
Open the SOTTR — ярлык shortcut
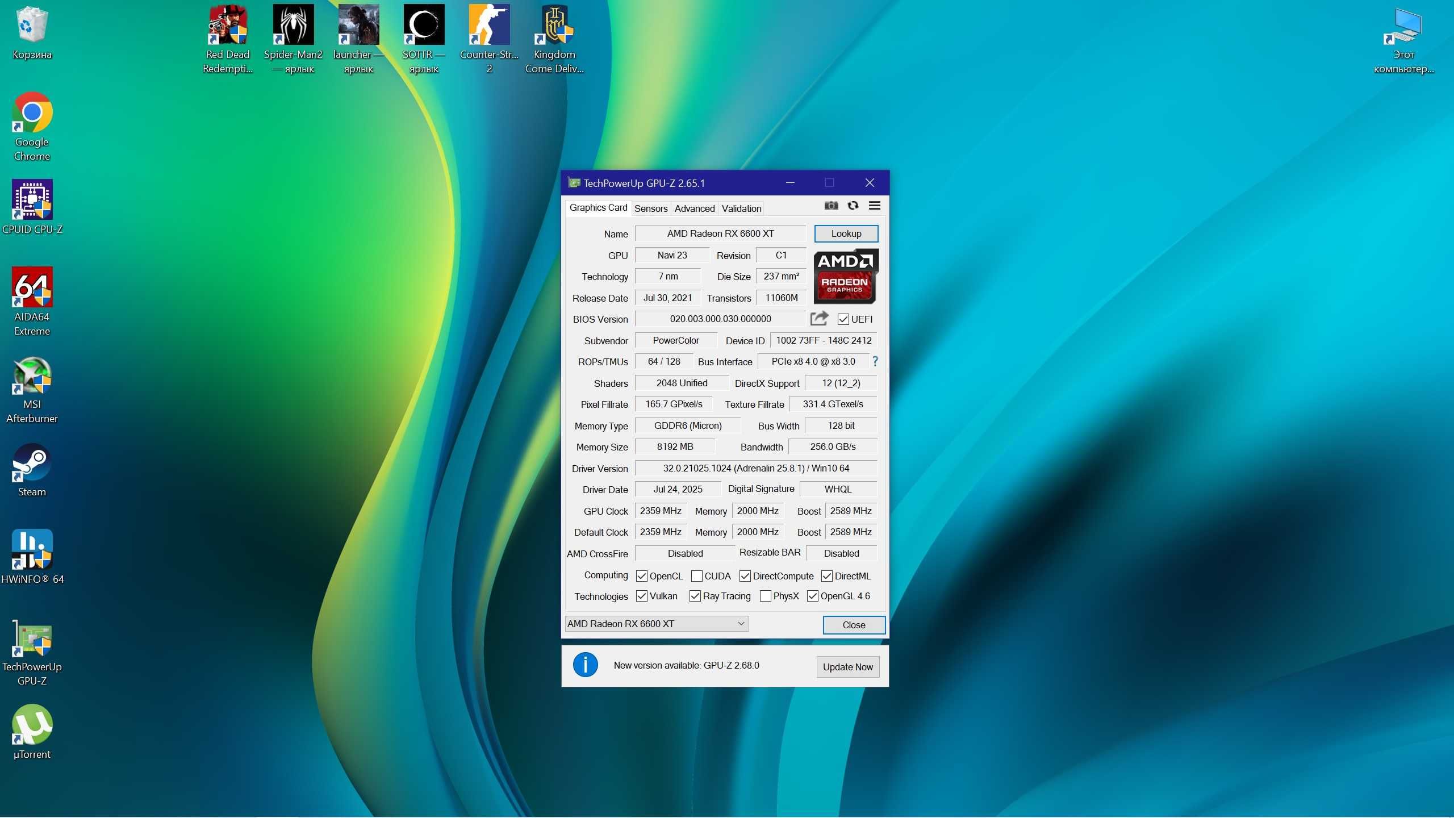pyautogui.click(x=424, y=40)
